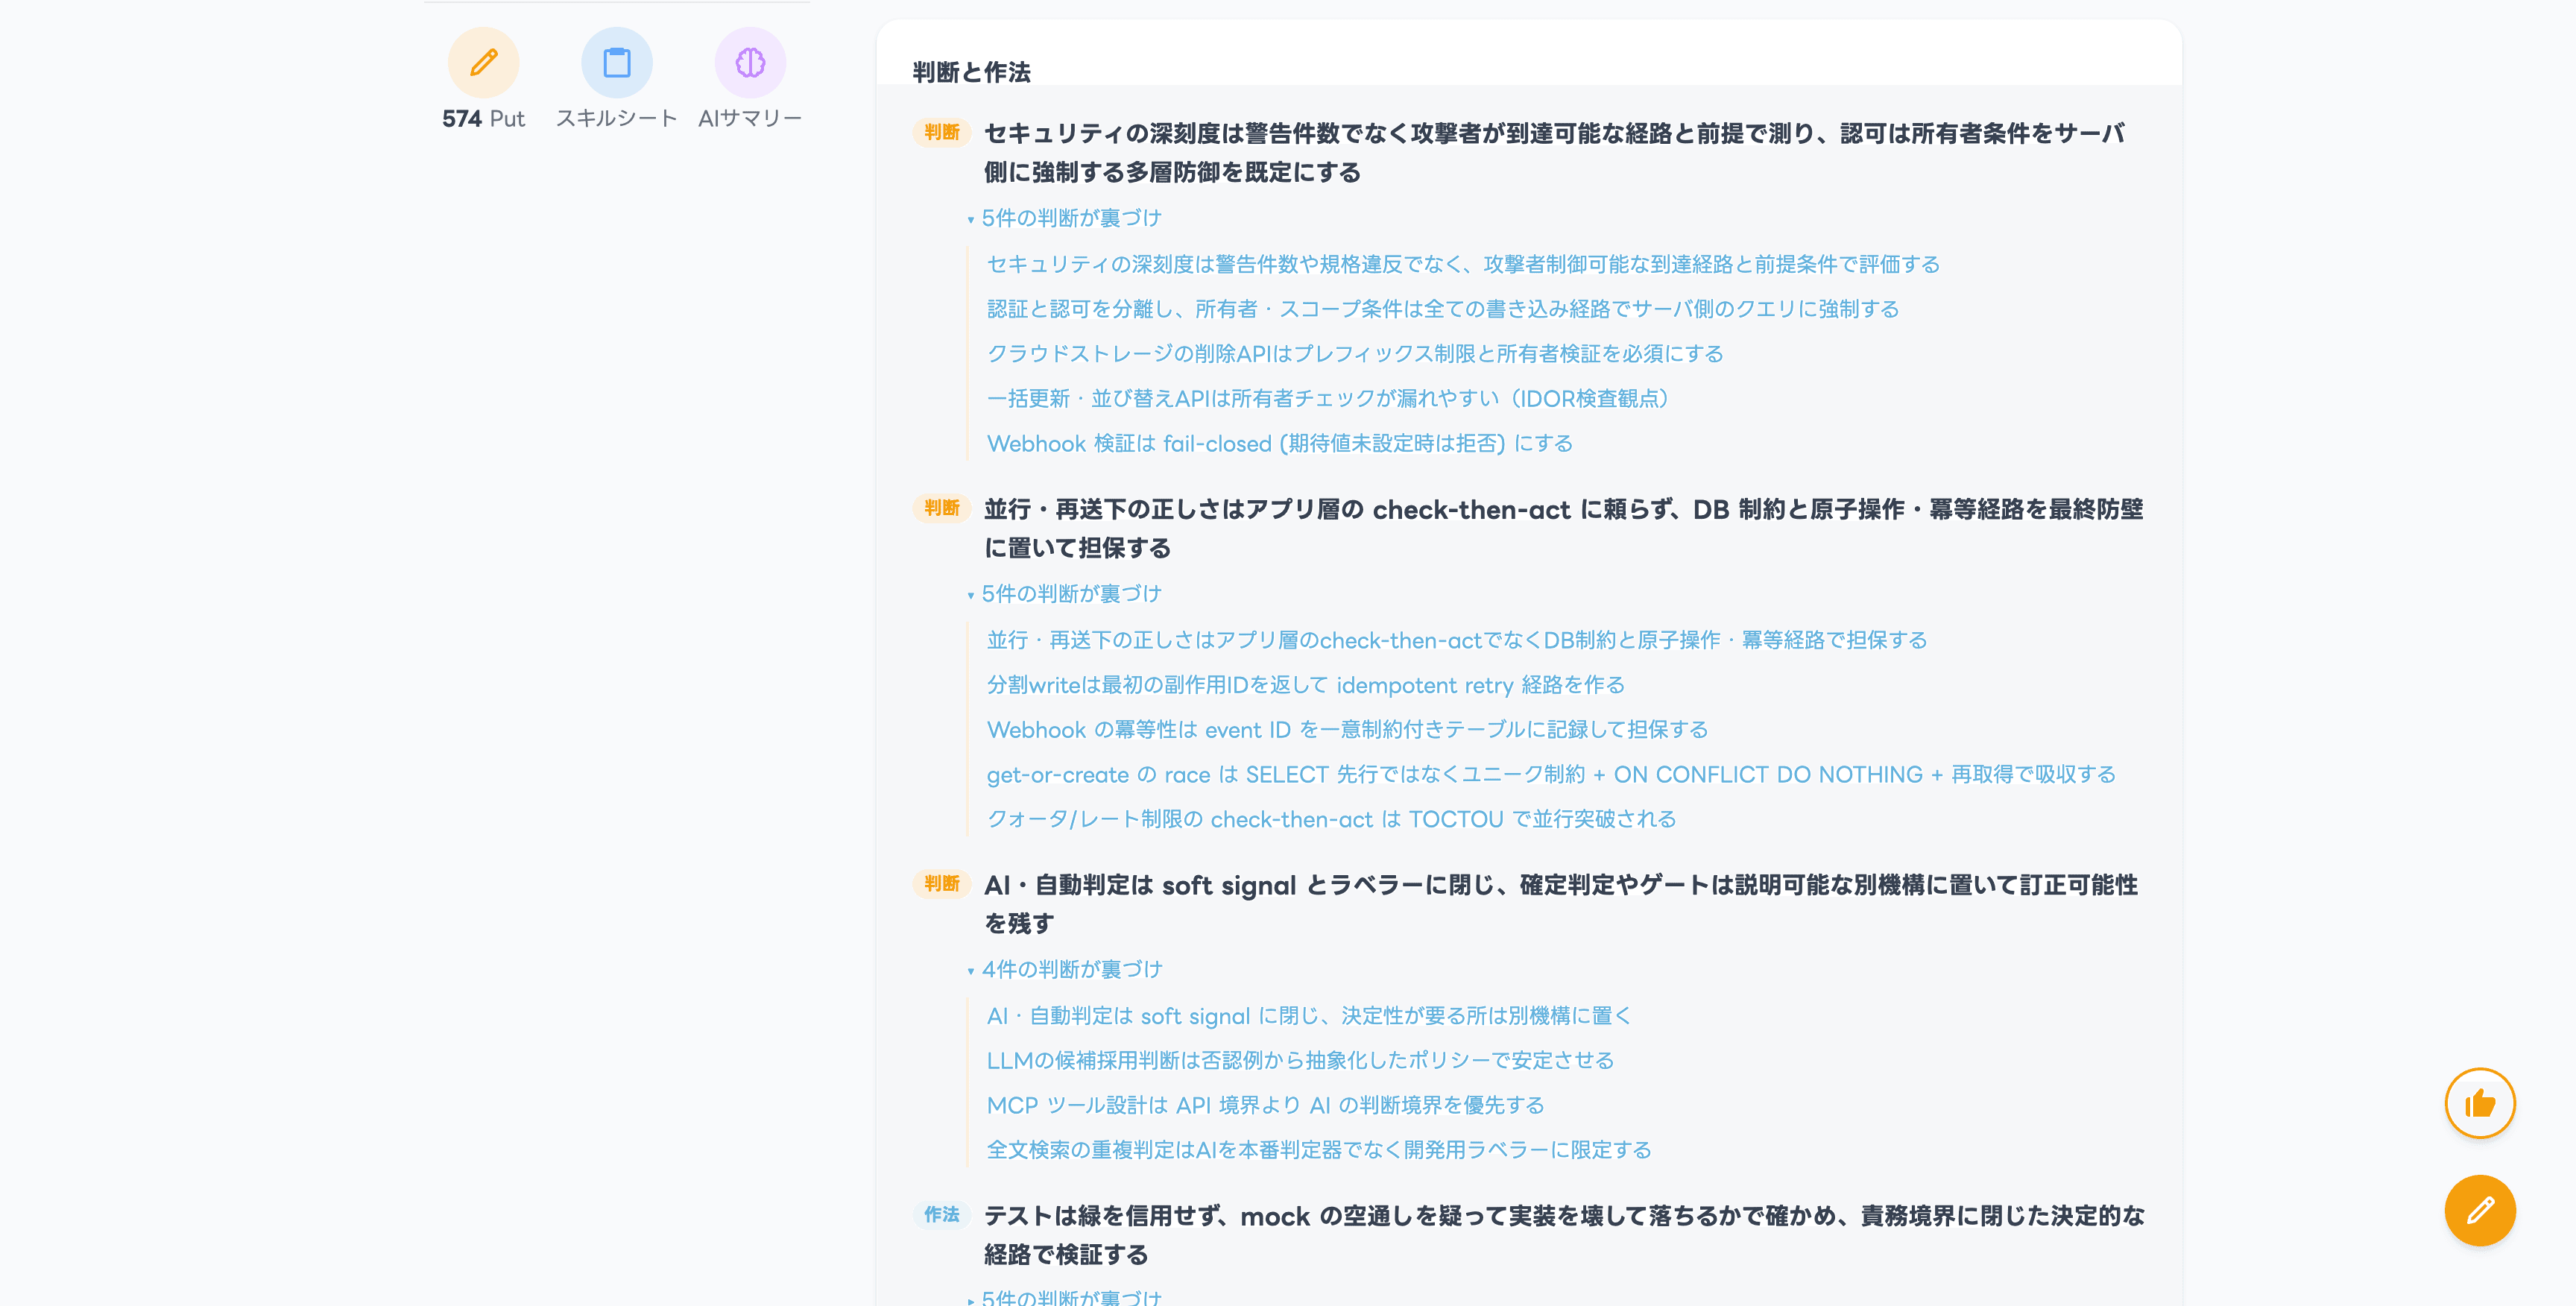Open link セキュリティの深刻度は警告件数や規格違反でなく
2576x1306 pixels.
[1463, 264]
